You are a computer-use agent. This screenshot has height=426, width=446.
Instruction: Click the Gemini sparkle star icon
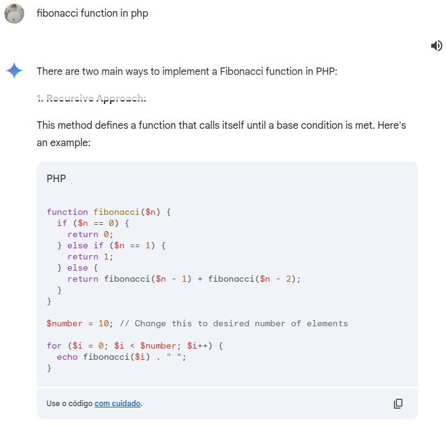pos(14,71)
